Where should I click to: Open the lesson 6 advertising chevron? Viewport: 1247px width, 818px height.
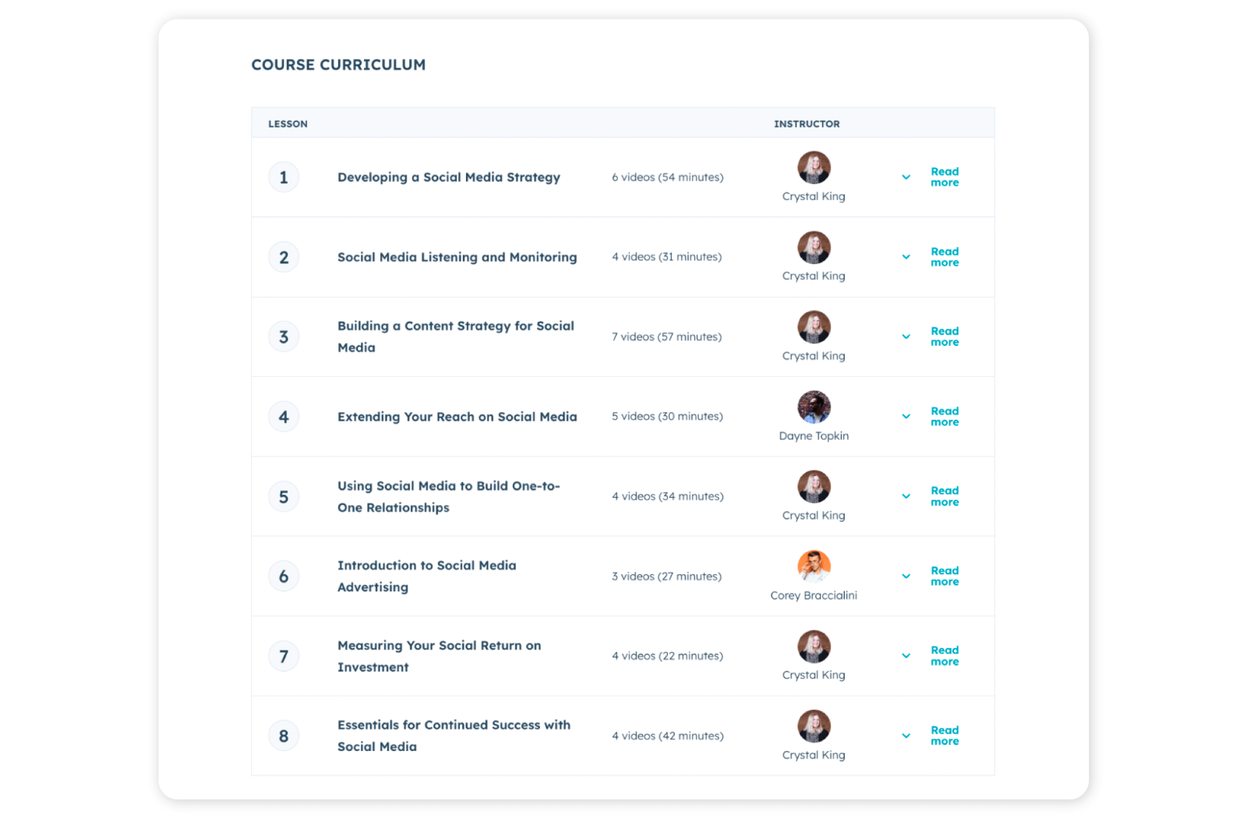(906, 576)
